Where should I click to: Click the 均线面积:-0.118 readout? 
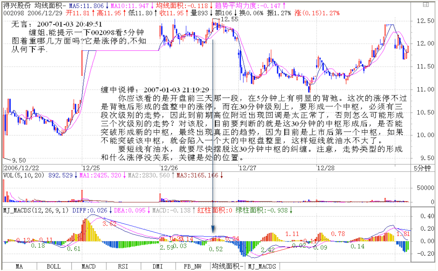pos(182,6)
